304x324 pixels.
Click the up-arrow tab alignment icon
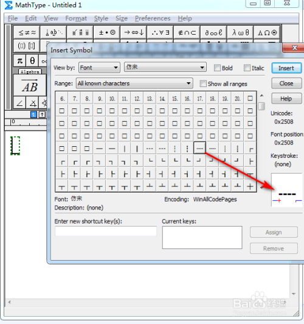pyautogui.click(x=42, y=114)
